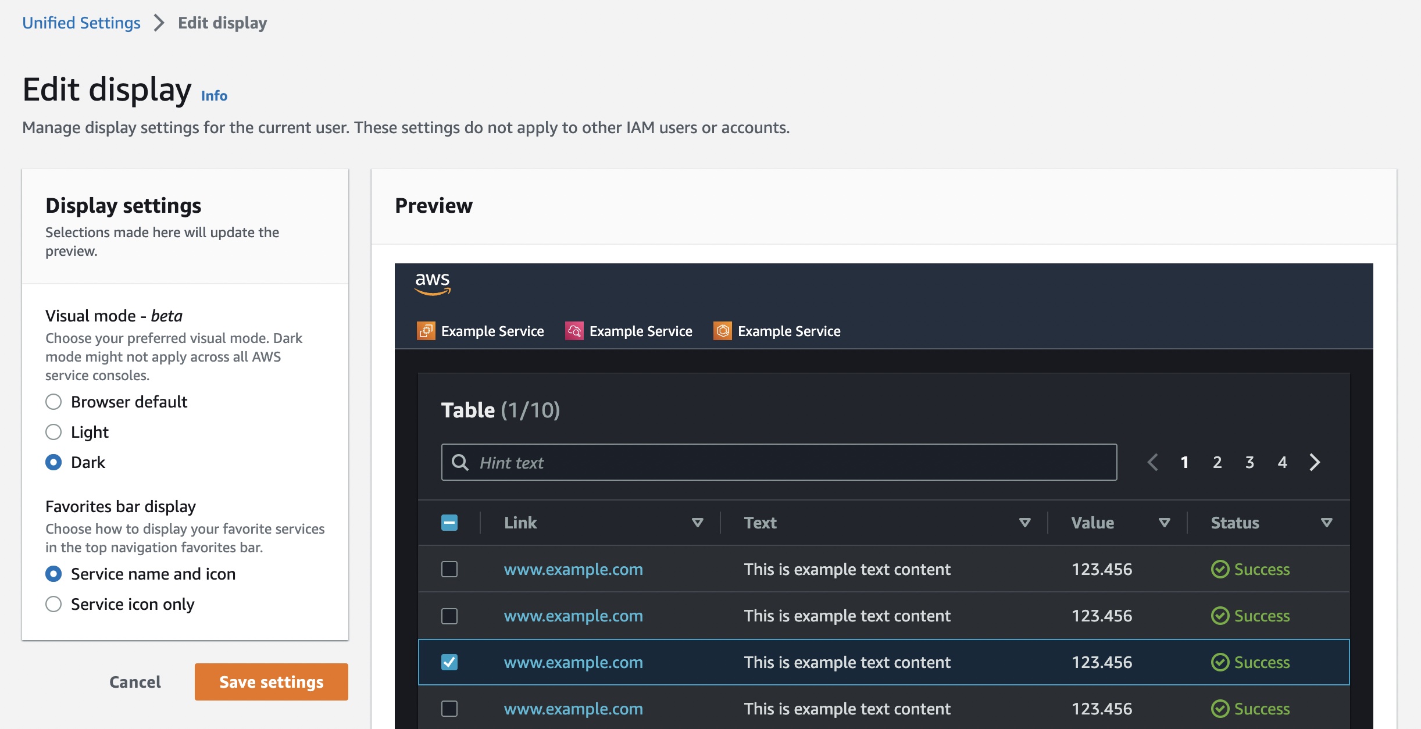Enable Service icon only favorites display
The image size is (1421, 729).
point(53,603)
